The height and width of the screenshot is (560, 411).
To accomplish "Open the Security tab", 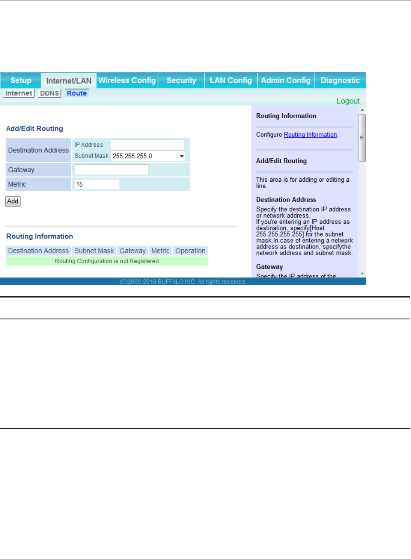I will coord(181,81).
